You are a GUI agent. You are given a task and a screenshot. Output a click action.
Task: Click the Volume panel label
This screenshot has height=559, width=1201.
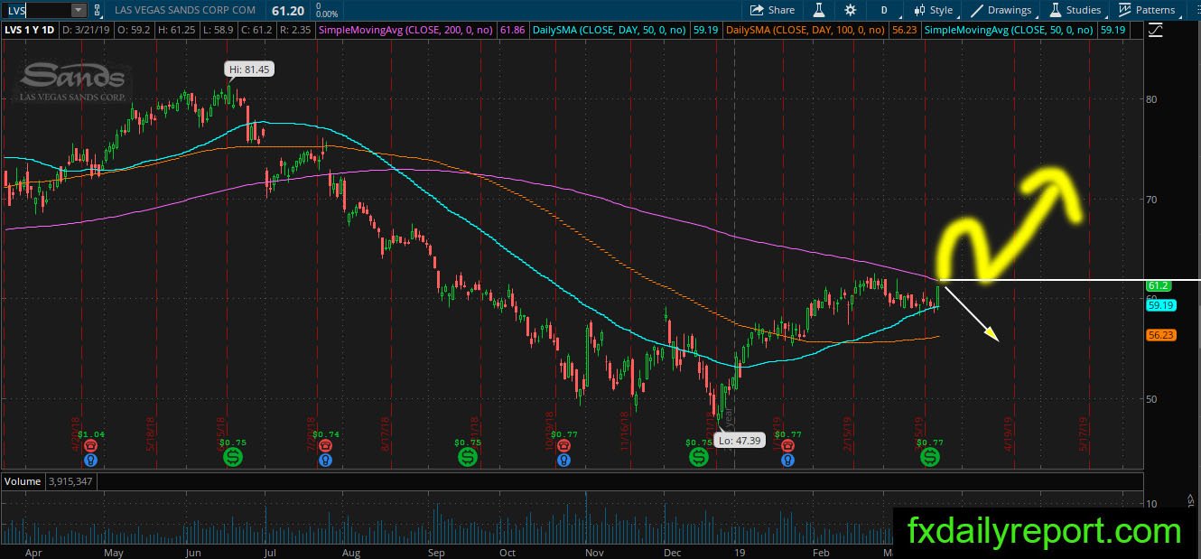[x=23, y=481]
